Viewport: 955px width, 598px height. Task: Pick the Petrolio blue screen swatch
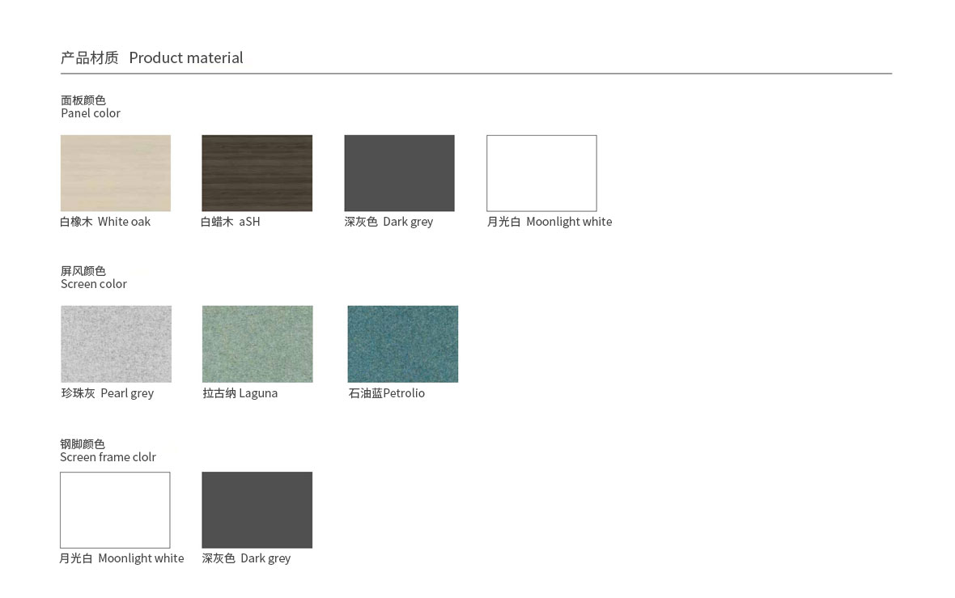[402, 344]
